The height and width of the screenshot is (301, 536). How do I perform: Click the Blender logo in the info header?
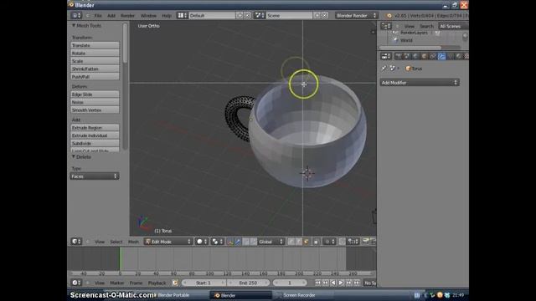(x=389, y=16)
